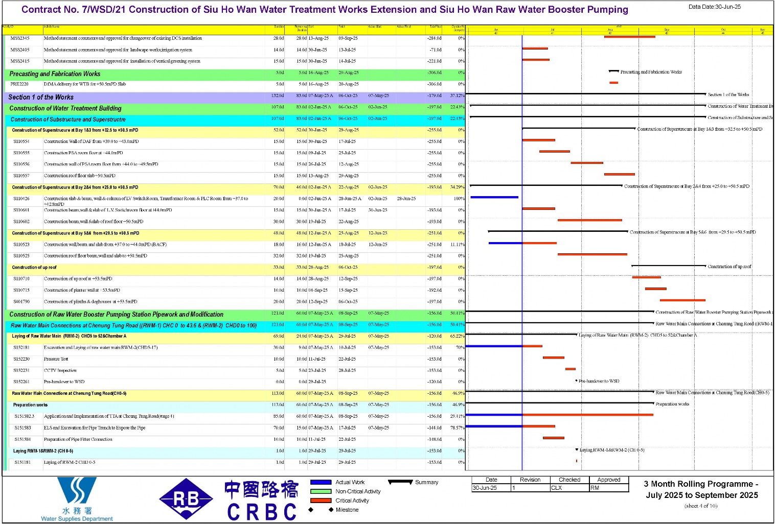This screenshot has width=775, height=524.
Task: Click the black Summary bar legend symbol
Action: (x=400, y=482)
